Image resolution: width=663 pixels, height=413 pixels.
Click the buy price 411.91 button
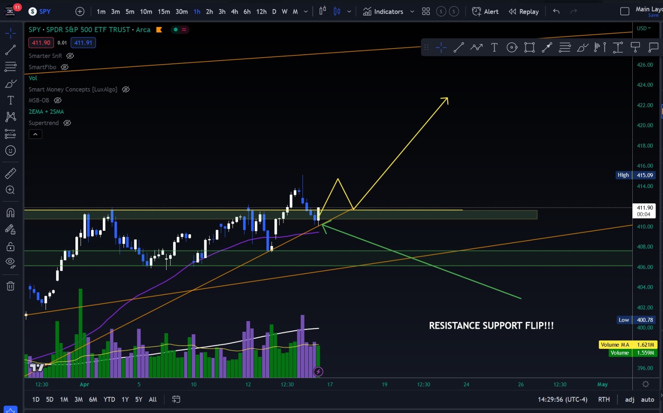point(83,43)
